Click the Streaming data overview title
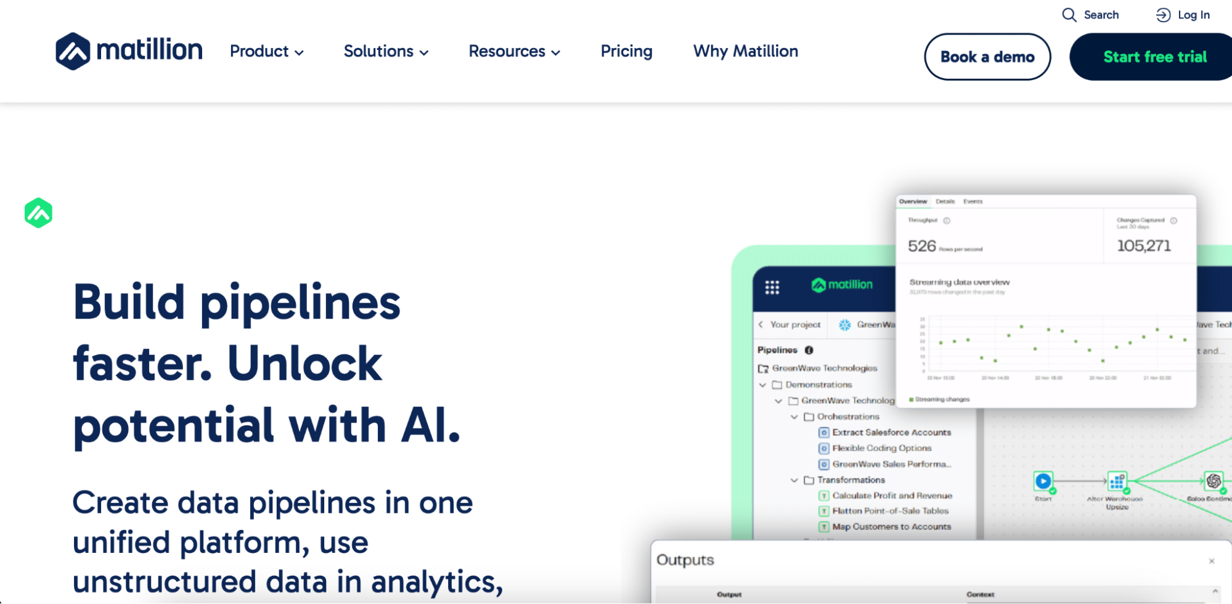The width and height of the screenshot is (1232, 604). (960, 282)
